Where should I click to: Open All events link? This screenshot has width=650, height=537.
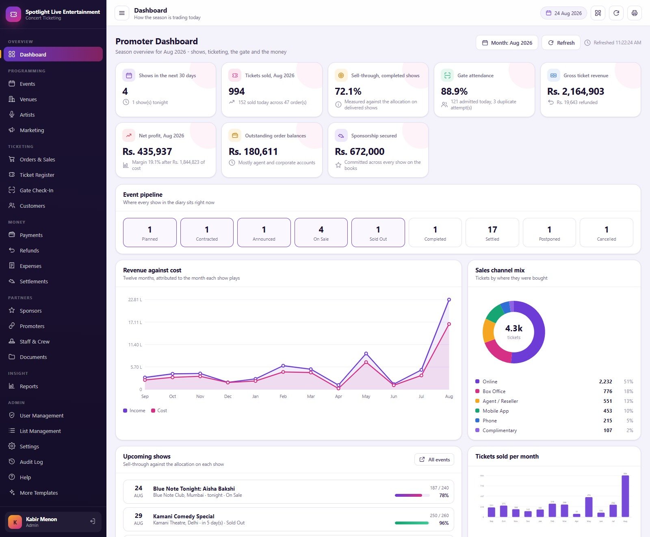pos(434,459)
